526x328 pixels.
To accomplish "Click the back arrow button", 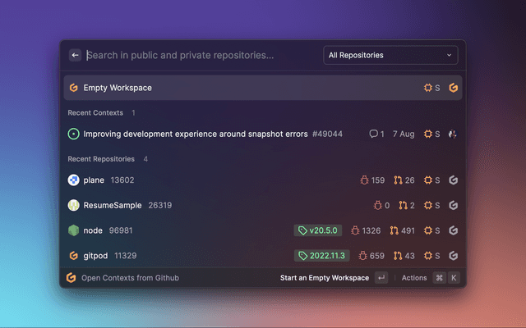I will tap(76, 56).
